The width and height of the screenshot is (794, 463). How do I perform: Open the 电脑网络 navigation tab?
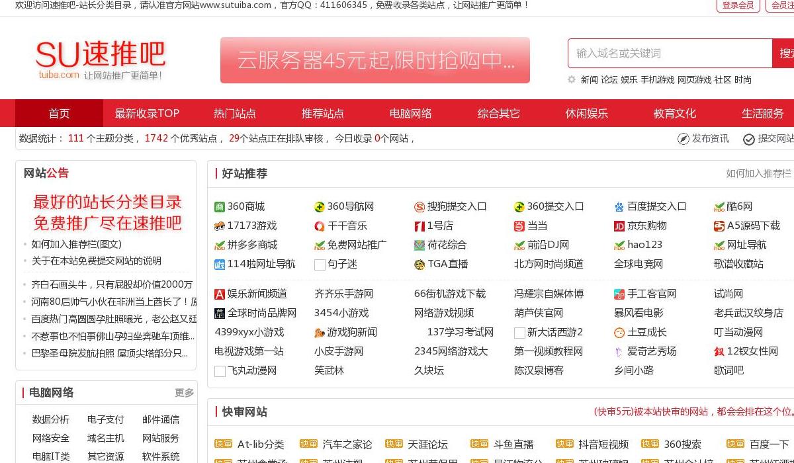click(x=411, y=113)
